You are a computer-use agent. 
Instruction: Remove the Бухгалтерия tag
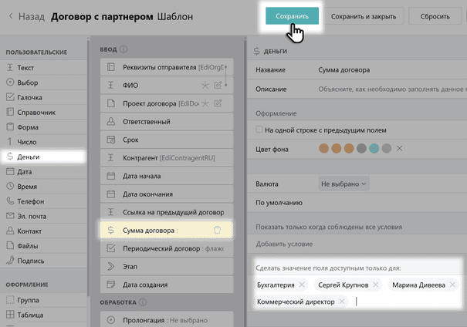tap(299, 285)
